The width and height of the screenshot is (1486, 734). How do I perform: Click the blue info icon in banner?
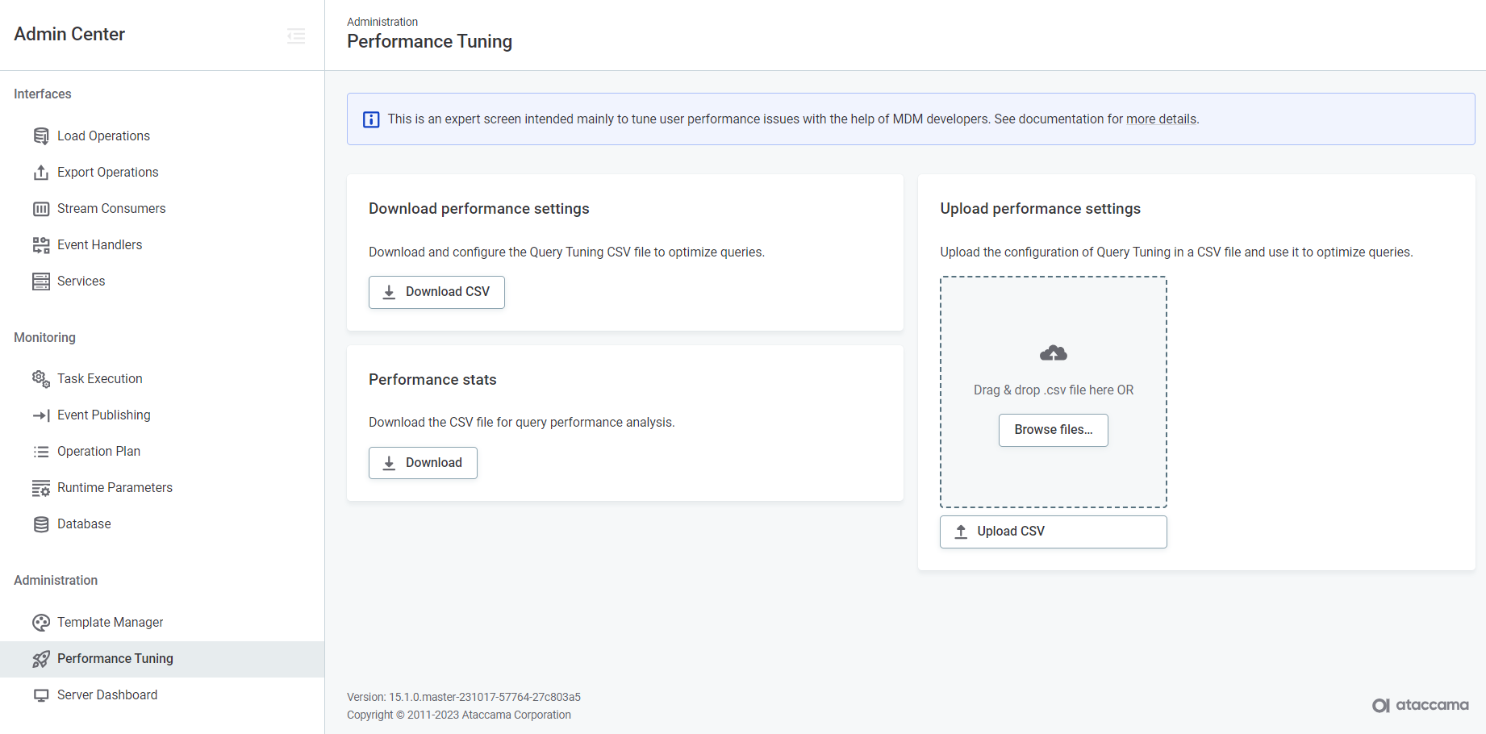pos(371,119)
